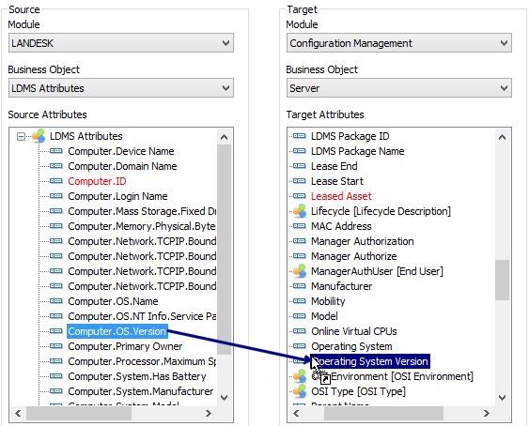This screenshot has width=529, height=426.
Task: Click the attribute icon beside Computer.Primary Owner
Action: point(56,346)
